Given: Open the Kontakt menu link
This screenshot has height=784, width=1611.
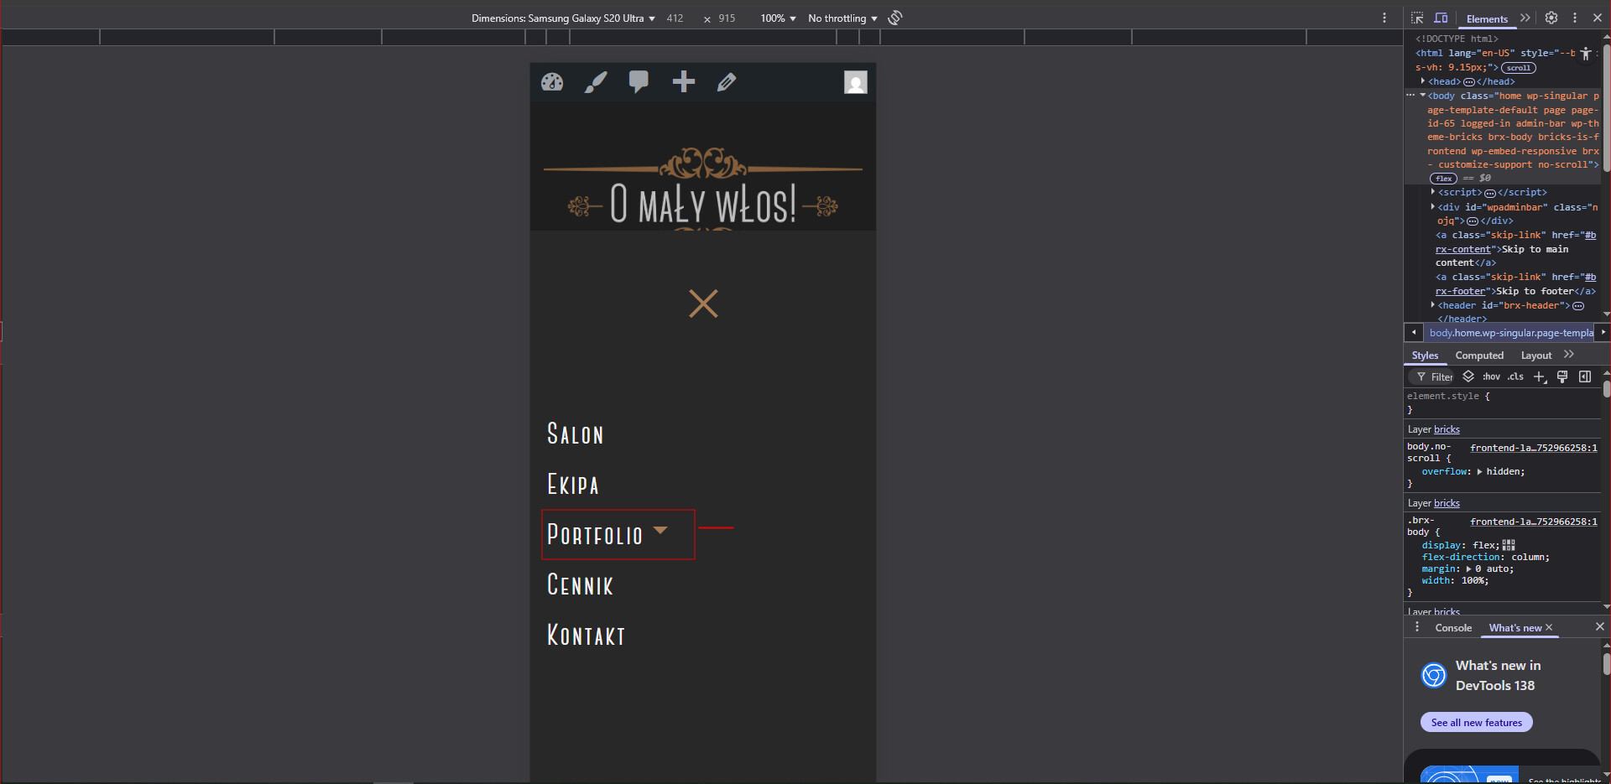Looking at the screenshot, I should tap(587, 636).
